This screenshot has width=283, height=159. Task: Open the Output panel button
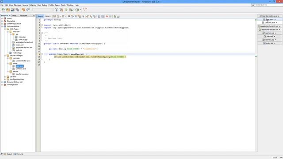(x=8, y=154)
